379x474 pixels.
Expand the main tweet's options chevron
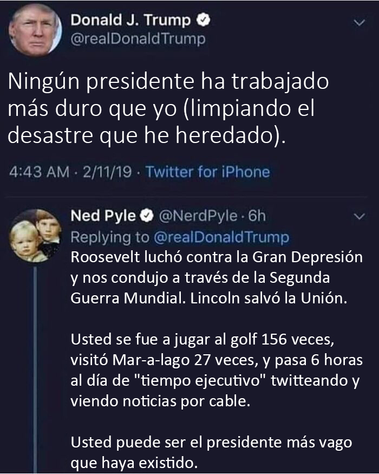coord(358,22)
